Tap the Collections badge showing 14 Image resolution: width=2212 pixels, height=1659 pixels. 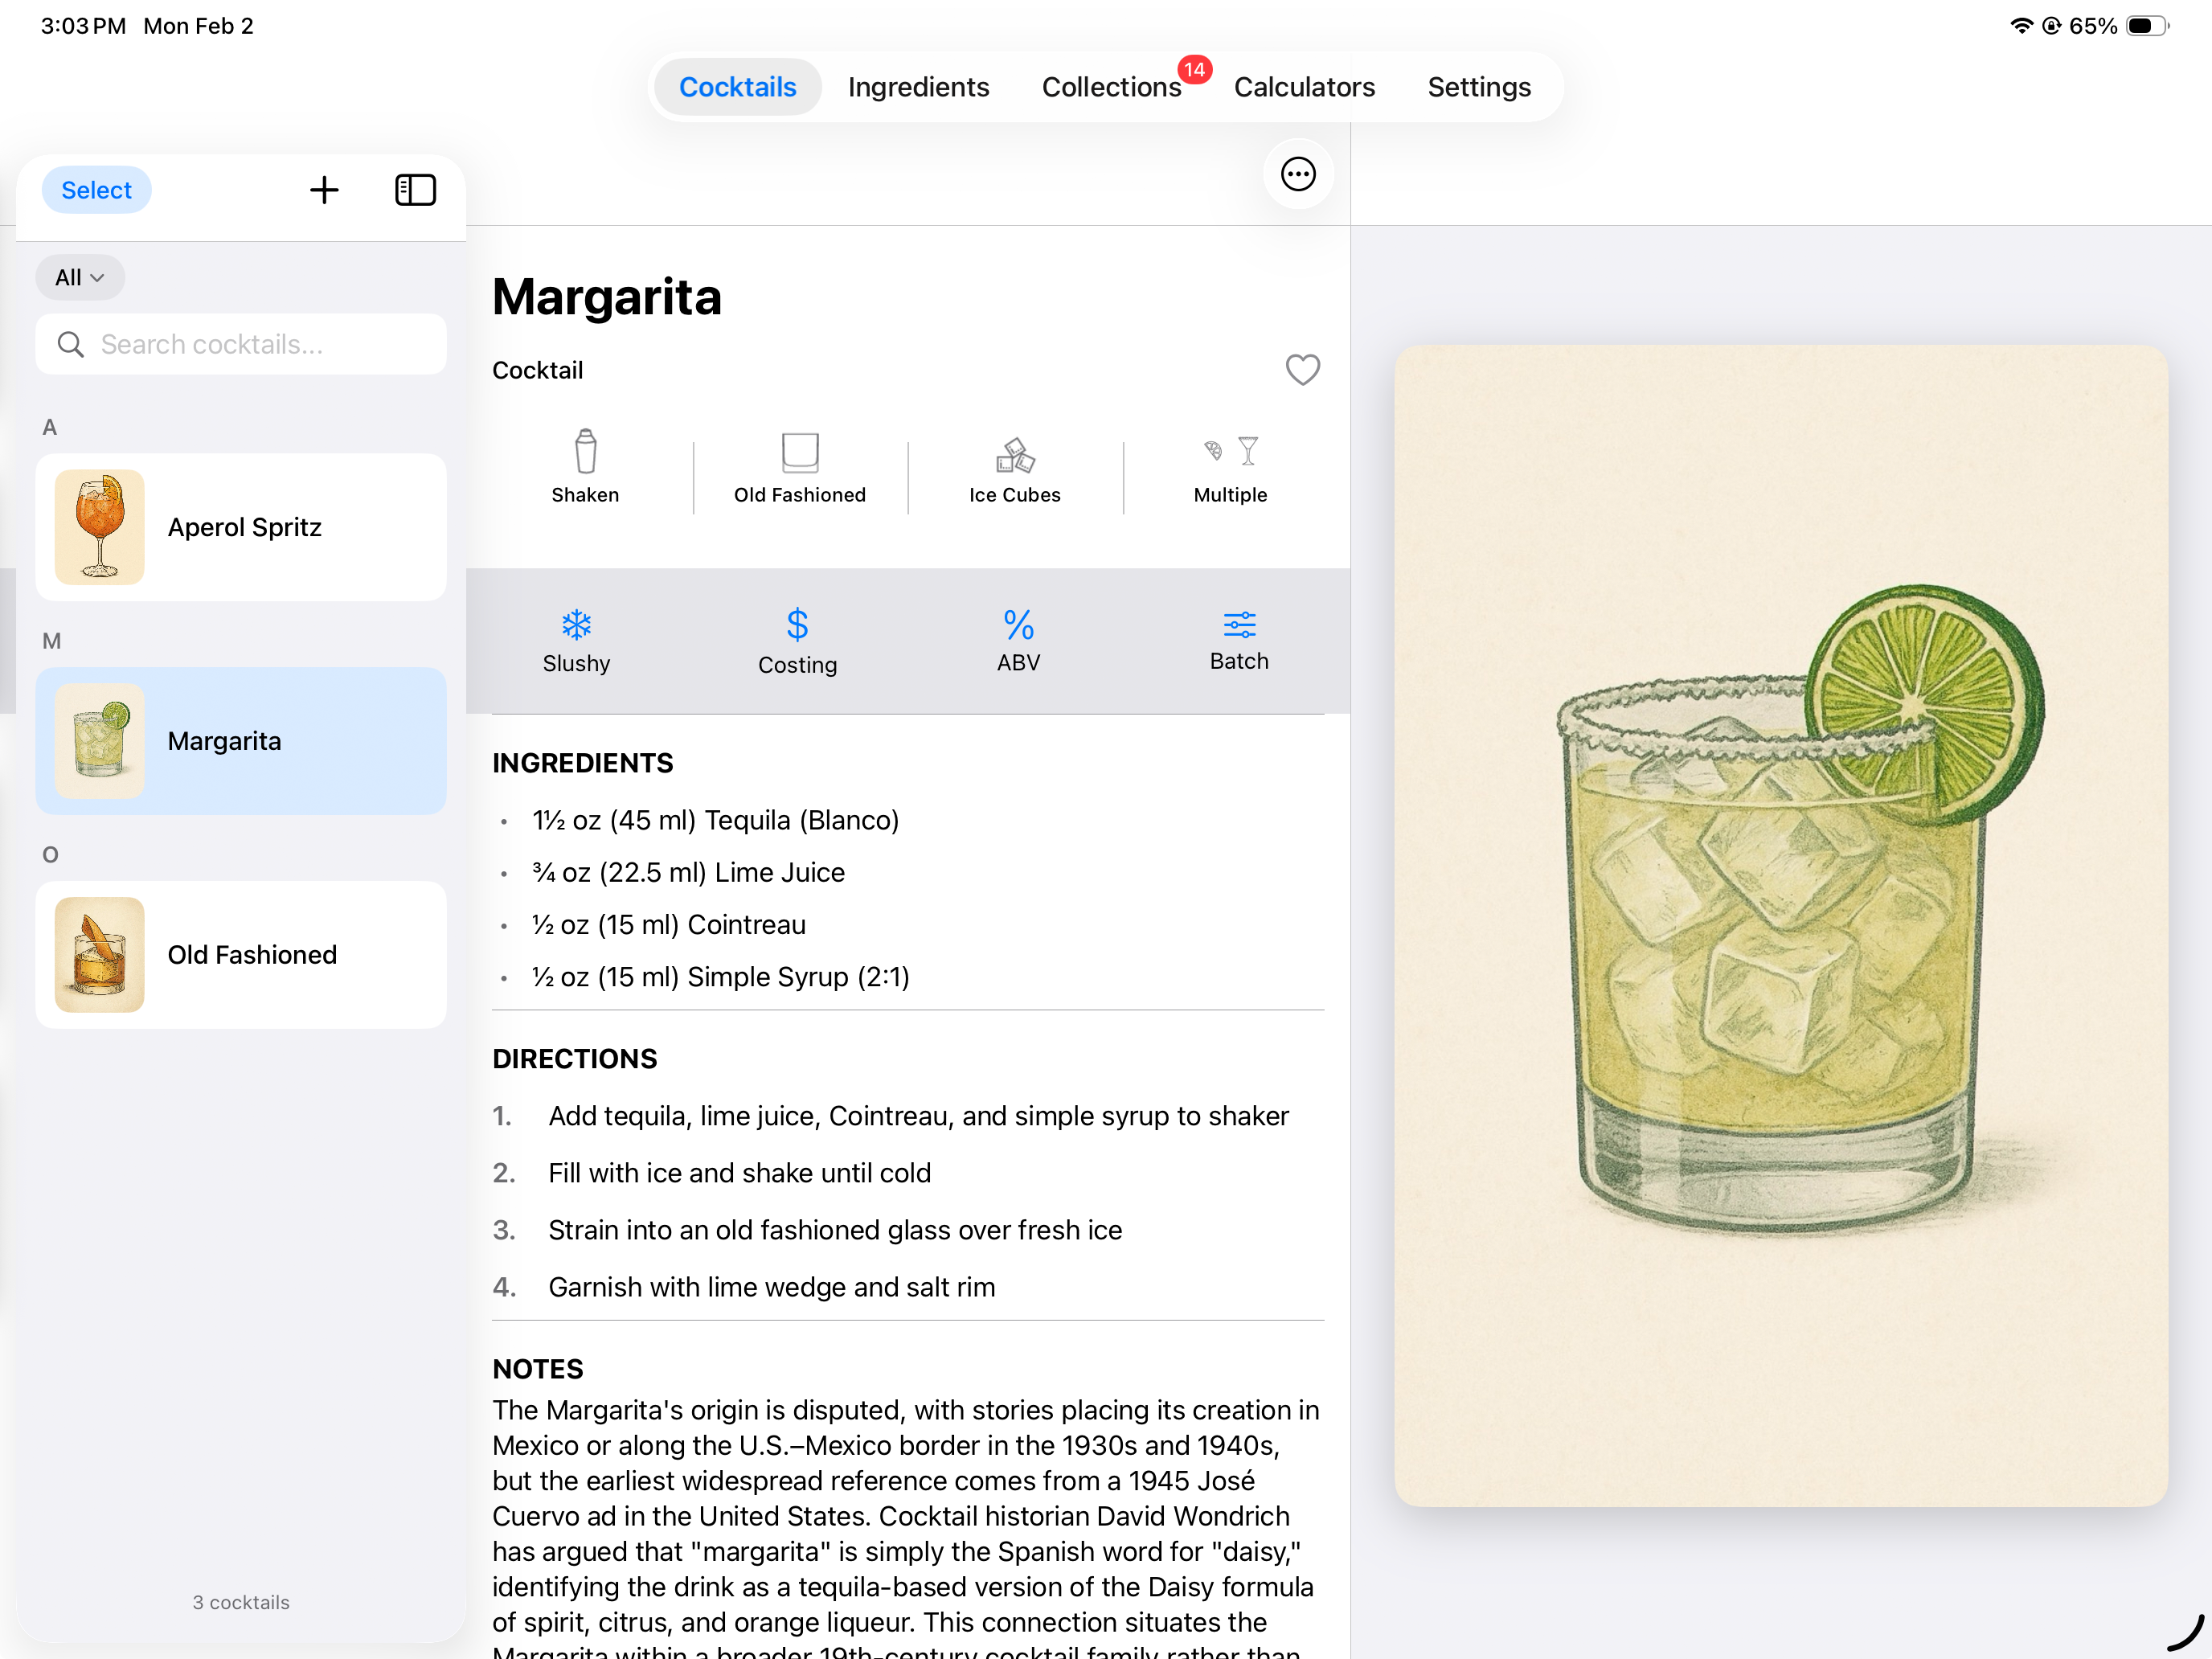point(1194,69)
